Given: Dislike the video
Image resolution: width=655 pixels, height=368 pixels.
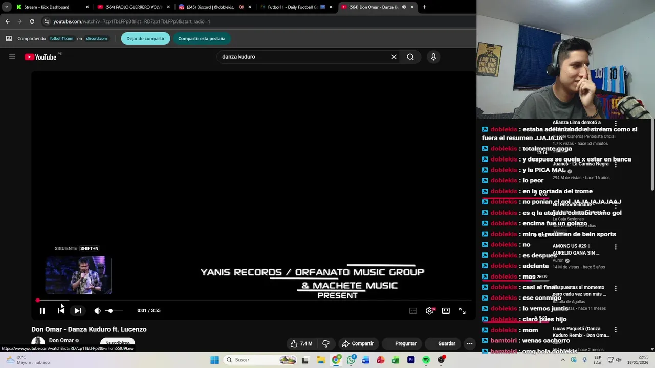Looking at the screenshot, I should [x=326, y=343].
